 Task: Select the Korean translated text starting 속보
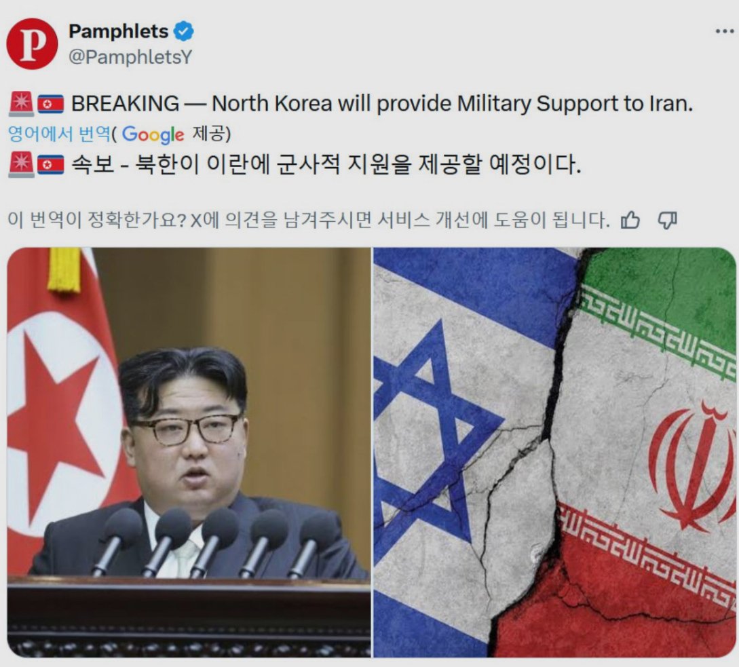point(326,164)
